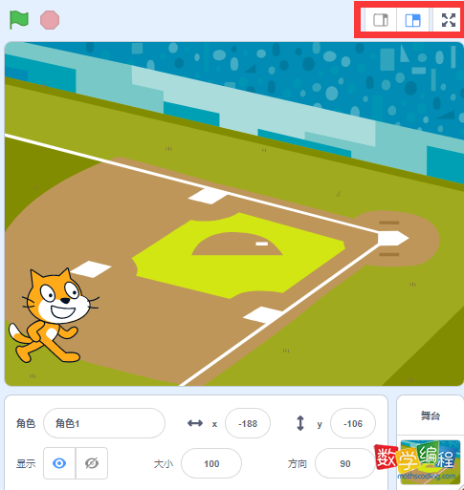Image resolution: width=464 pixels, height=490 pixels.
Task: Hide the sprite with crossed-eye icon
Action: 92,463
